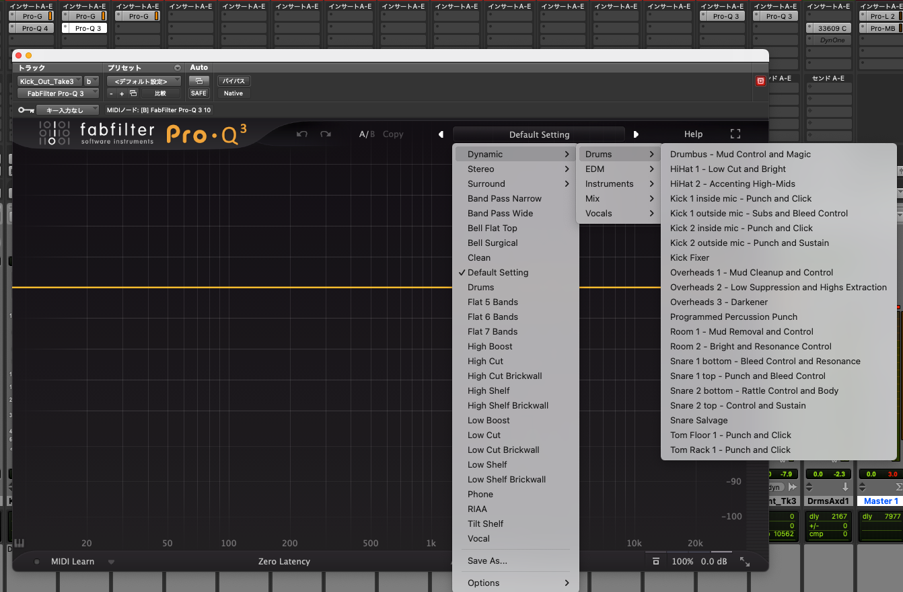Image resolution: width=903 pixels, height=592 pixels.
Task: Open plug-in automation enable window icon
Action: tap(198, 81)
